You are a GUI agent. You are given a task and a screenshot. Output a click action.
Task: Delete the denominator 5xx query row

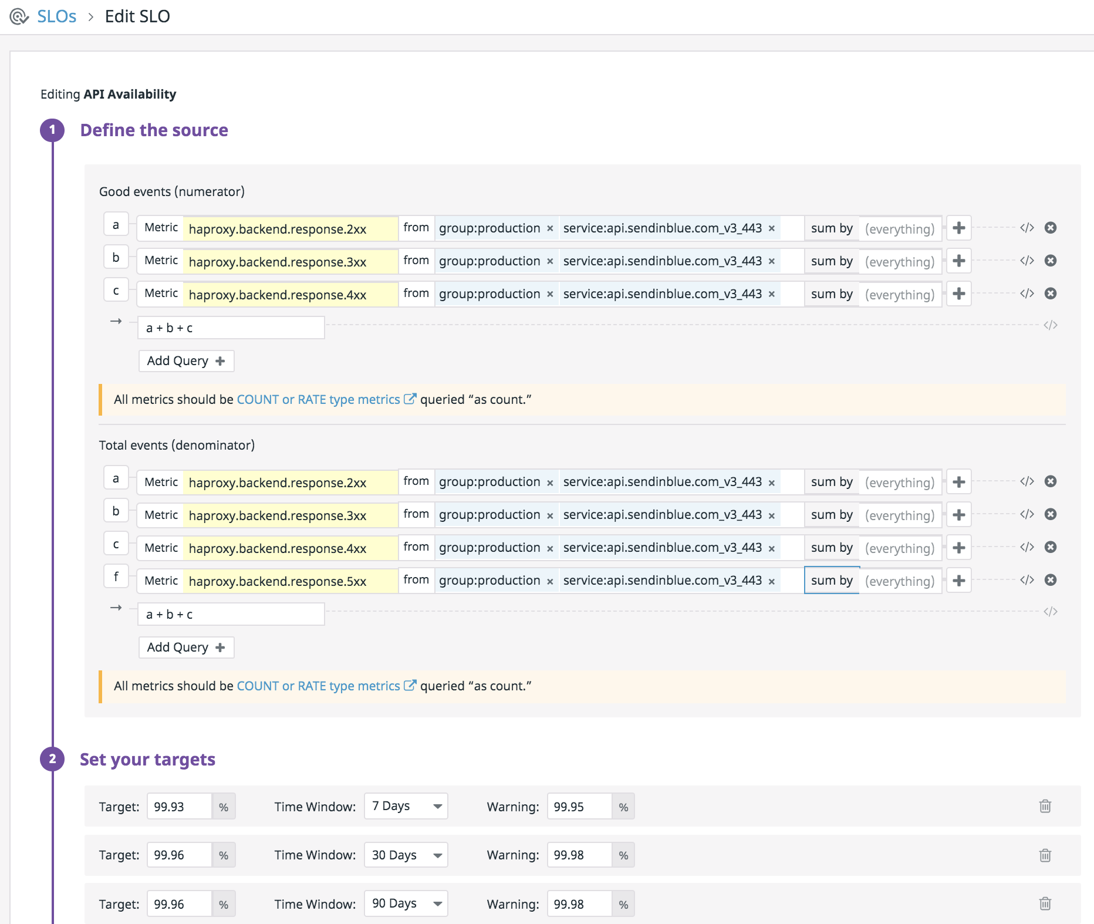(x=1051, y=580)
